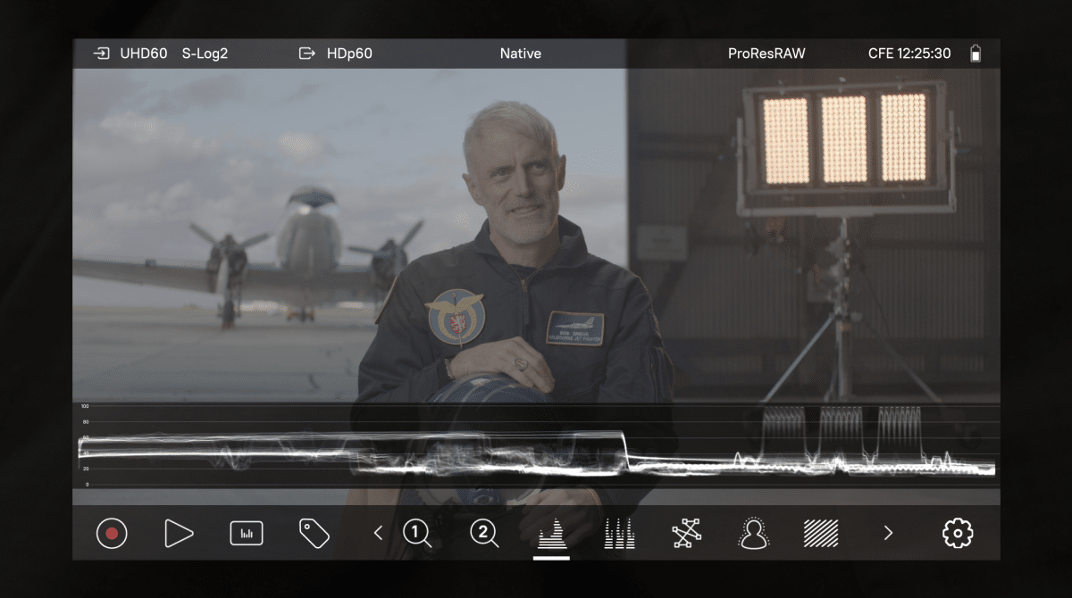Open the monitoring tools panel icon
This screenshot has height=598, width=1072.
[247, 534]
